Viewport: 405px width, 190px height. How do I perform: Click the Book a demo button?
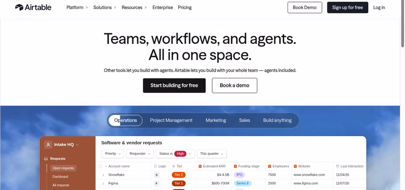click(234, 85)
